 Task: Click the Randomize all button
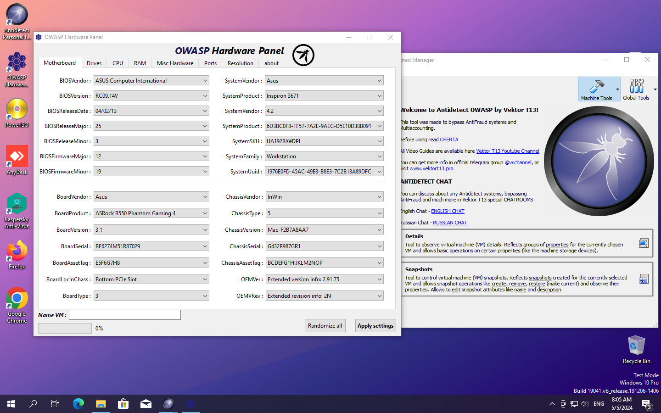point(325,326)
